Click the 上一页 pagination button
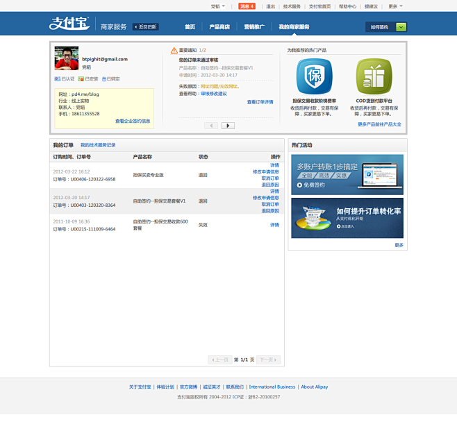The width and height of the screenshot is (457, 422). [220, 360]
